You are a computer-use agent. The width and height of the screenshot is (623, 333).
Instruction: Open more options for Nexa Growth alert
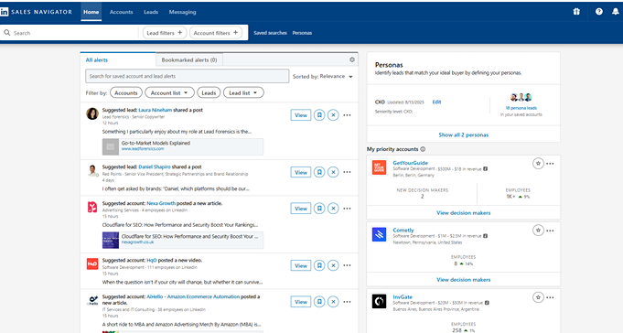(347, 209)
